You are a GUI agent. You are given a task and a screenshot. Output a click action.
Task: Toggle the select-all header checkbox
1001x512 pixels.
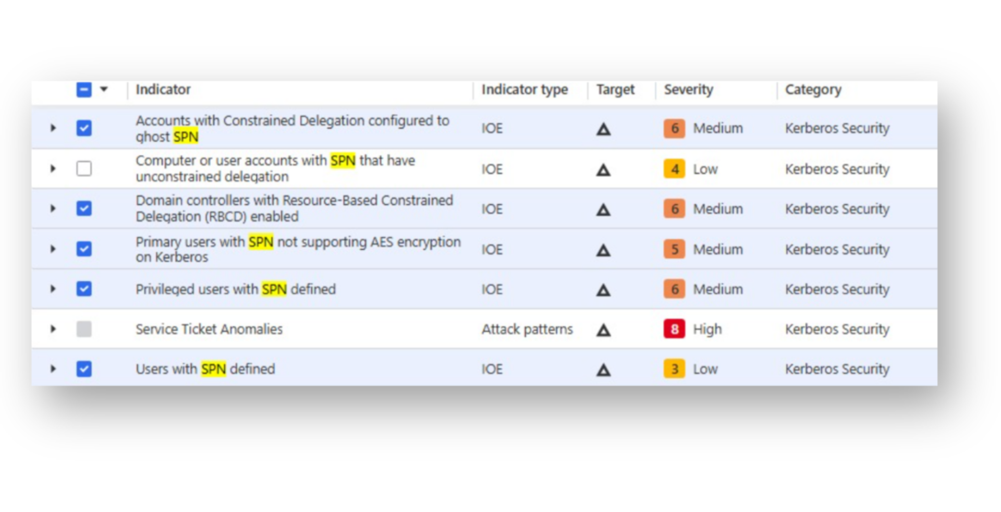(x=84, y=90)
